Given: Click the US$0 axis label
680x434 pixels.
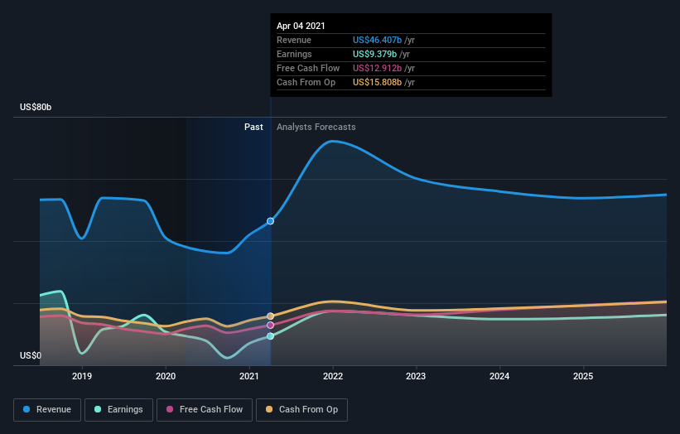Looking at the screenshot, I should coord(31,355).
